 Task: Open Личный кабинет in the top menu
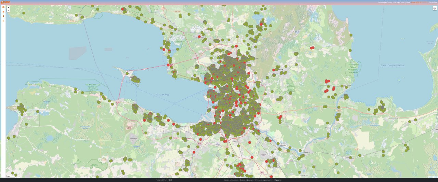click(x=385, y=2)
